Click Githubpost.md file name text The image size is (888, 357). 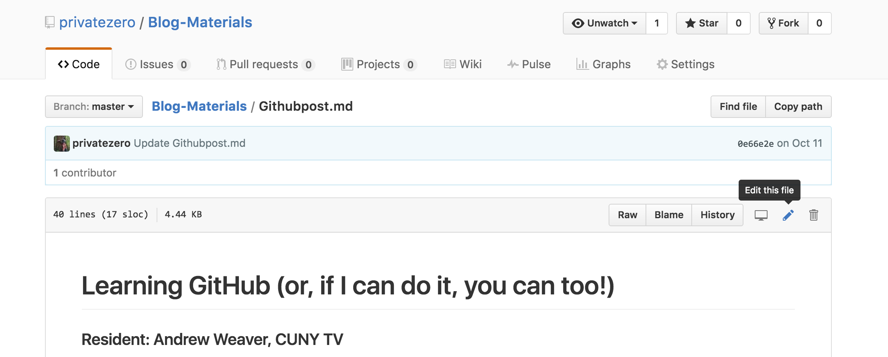click(306, 106)
